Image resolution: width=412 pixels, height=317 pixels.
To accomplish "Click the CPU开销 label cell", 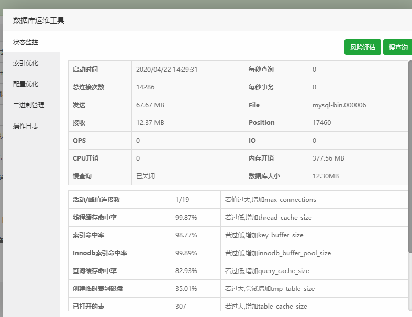I will 100,158.
